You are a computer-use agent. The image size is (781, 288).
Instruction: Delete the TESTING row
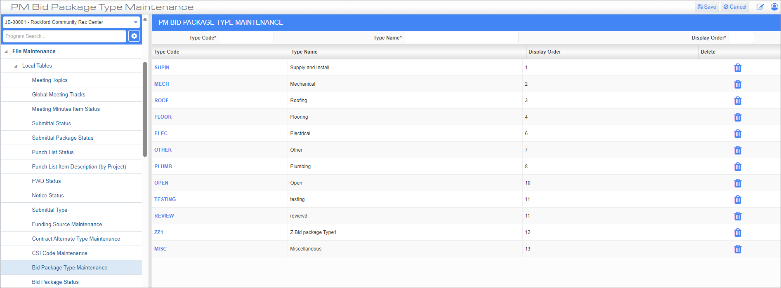738,200
